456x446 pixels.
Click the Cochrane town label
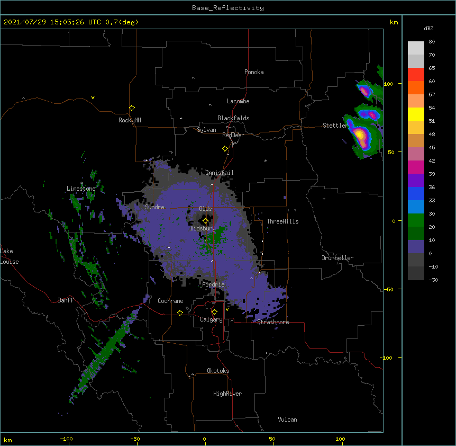[x=170, y=301]
